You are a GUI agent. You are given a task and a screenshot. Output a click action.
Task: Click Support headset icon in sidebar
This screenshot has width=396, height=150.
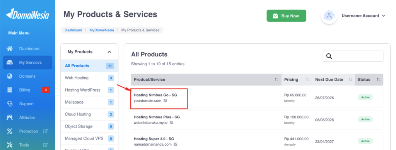[x=10, y=104]
